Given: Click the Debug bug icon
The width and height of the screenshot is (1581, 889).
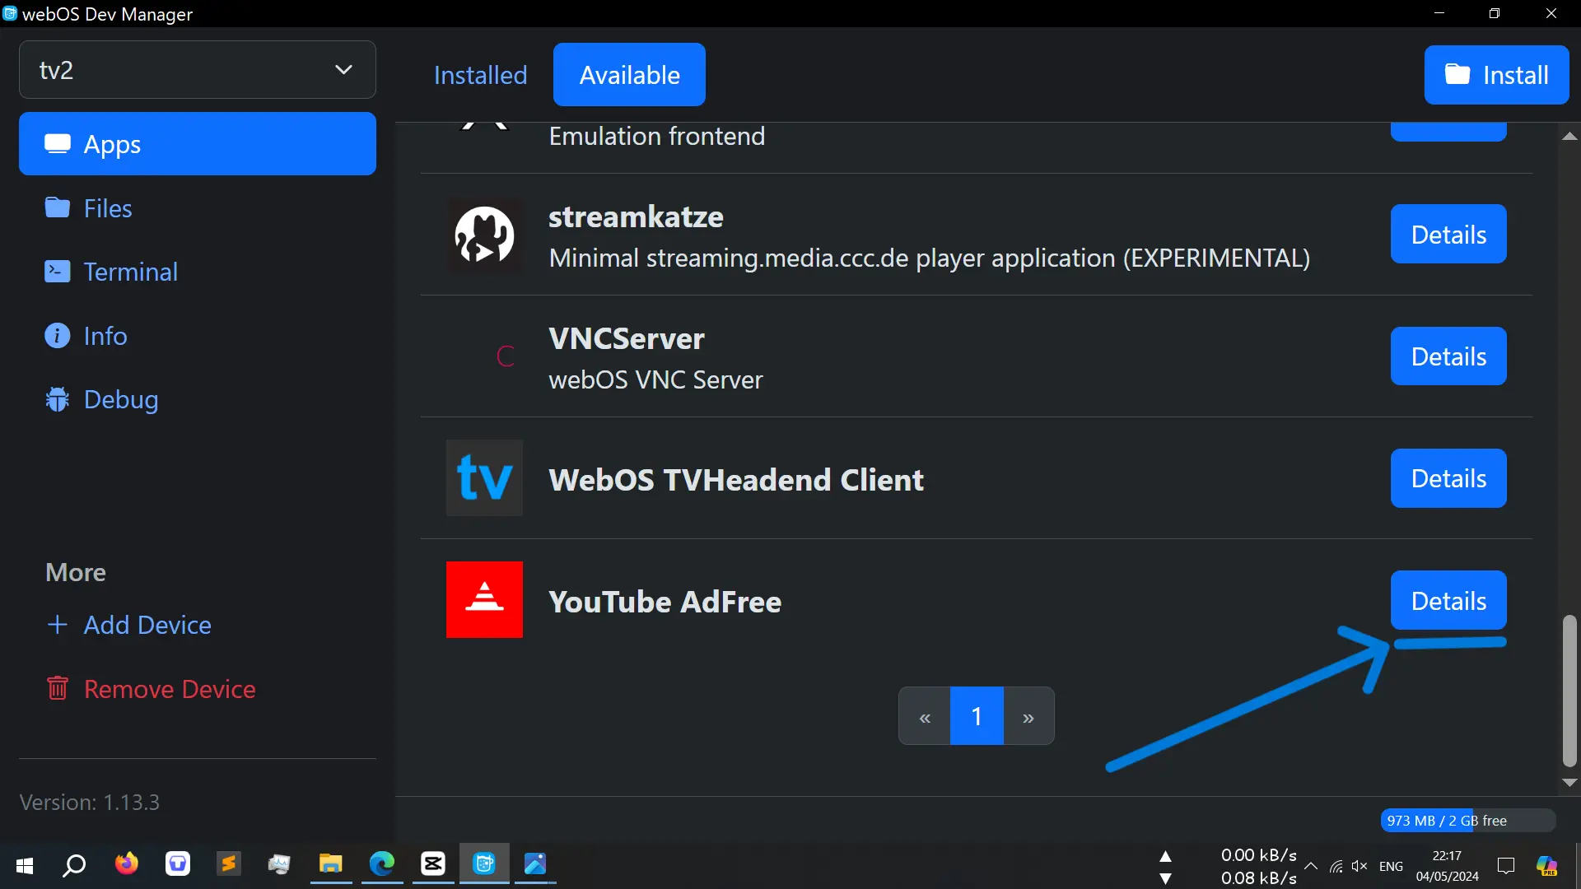Looking at the screenshot, I should (x=57, y=399).
